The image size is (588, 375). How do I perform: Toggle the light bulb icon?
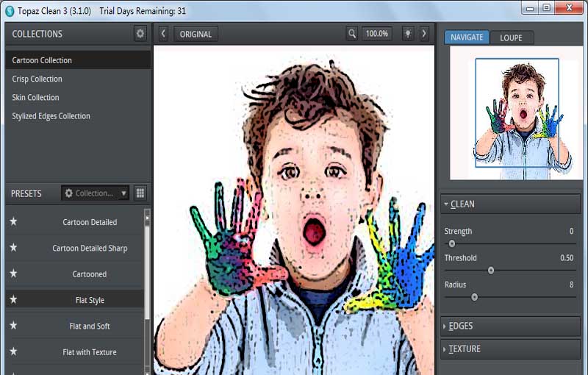[408, 34]
